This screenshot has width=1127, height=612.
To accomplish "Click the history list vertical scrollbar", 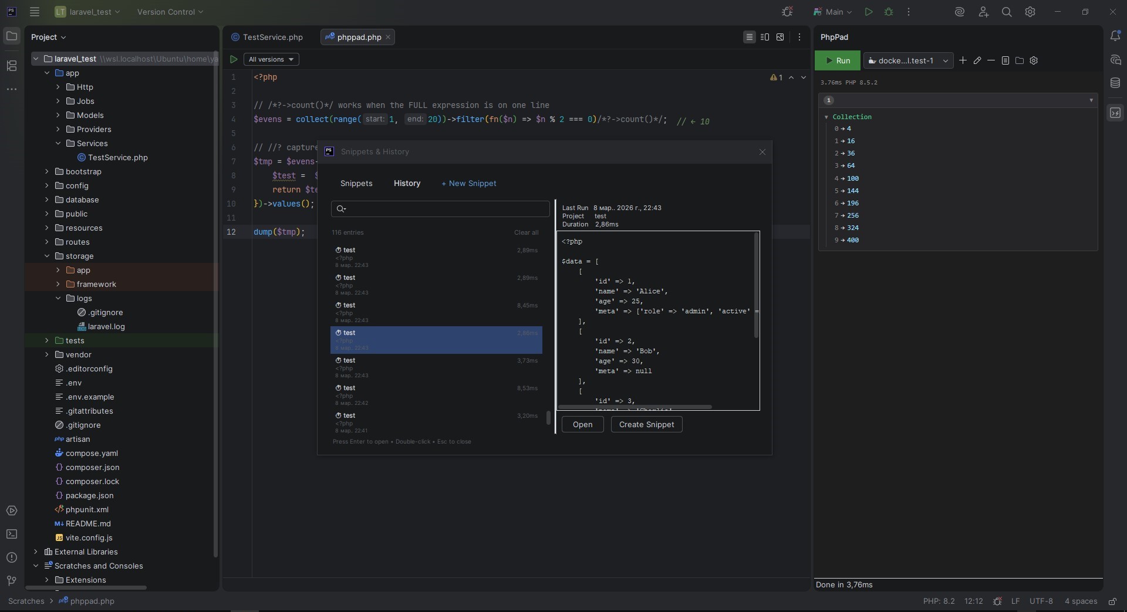I will (548, 417).
